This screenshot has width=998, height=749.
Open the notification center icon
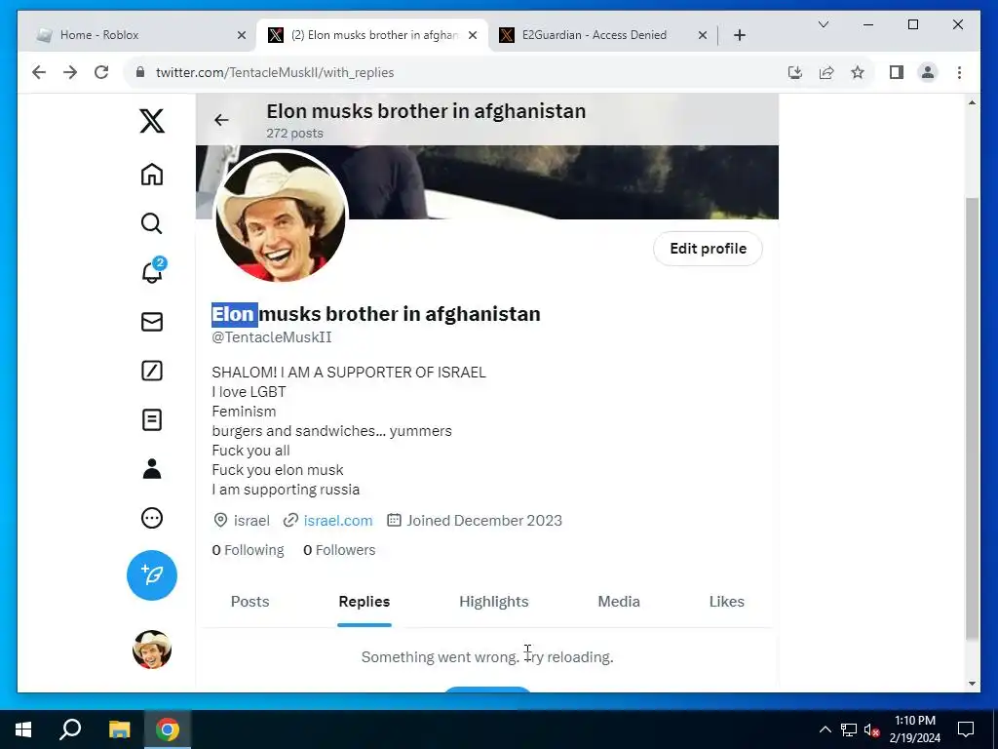coord(966,729)
